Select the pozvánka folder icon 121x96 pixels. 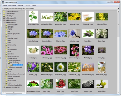[x=6, y=54]
